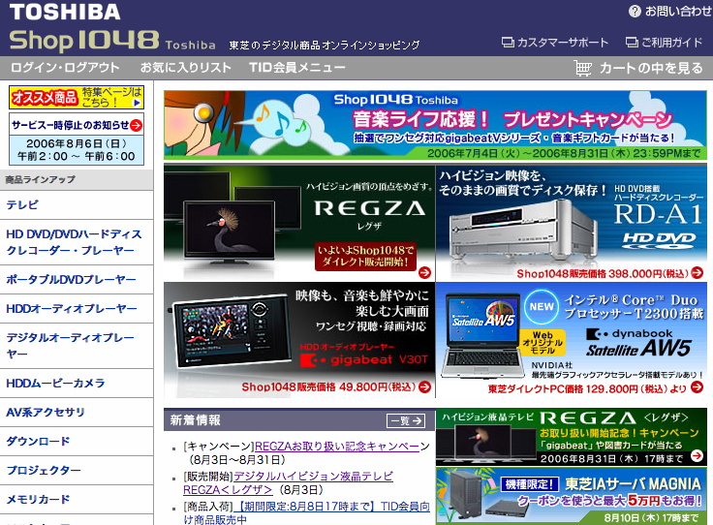Image resolution: width=713 pixels, height=525 pixels.
Task: View カートの中を見る cart link
Action: pyautogui.click(x=651, y=68)
